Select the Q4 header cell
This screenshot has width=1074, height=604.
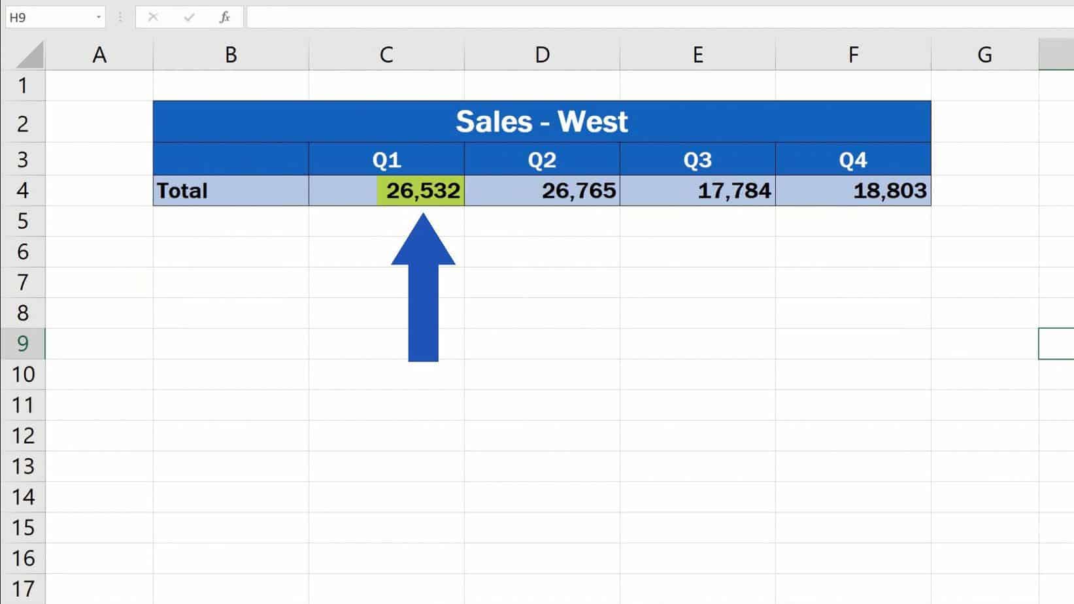coord(853,159)
